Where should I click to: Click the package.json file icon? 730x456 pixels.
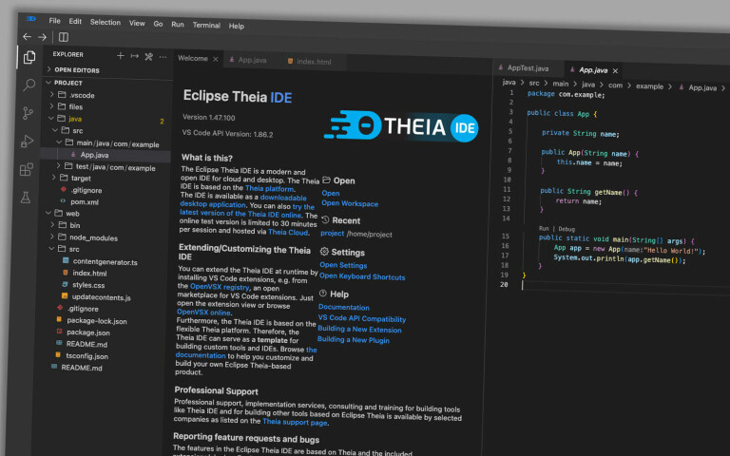point(59,332)
